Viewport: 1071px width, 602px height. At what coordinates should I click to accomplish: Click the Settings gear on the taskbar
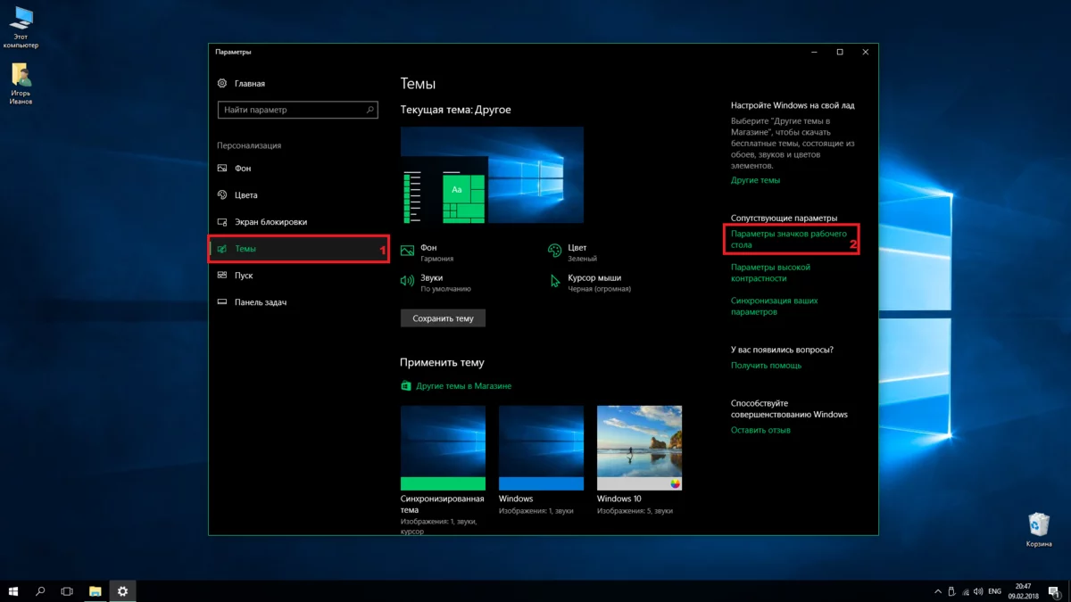123,590
